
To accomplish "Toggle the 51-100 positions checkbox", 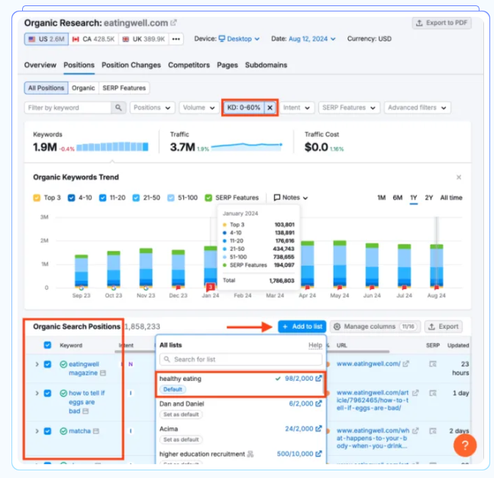I will [171, 198].
